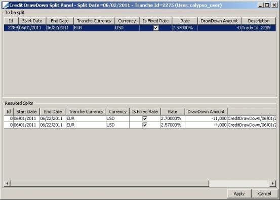The height and width of the screenshot is (200, 280).
Task: Click the 2.57000% rate cell of trade 2289
Action: coord(185,28)
